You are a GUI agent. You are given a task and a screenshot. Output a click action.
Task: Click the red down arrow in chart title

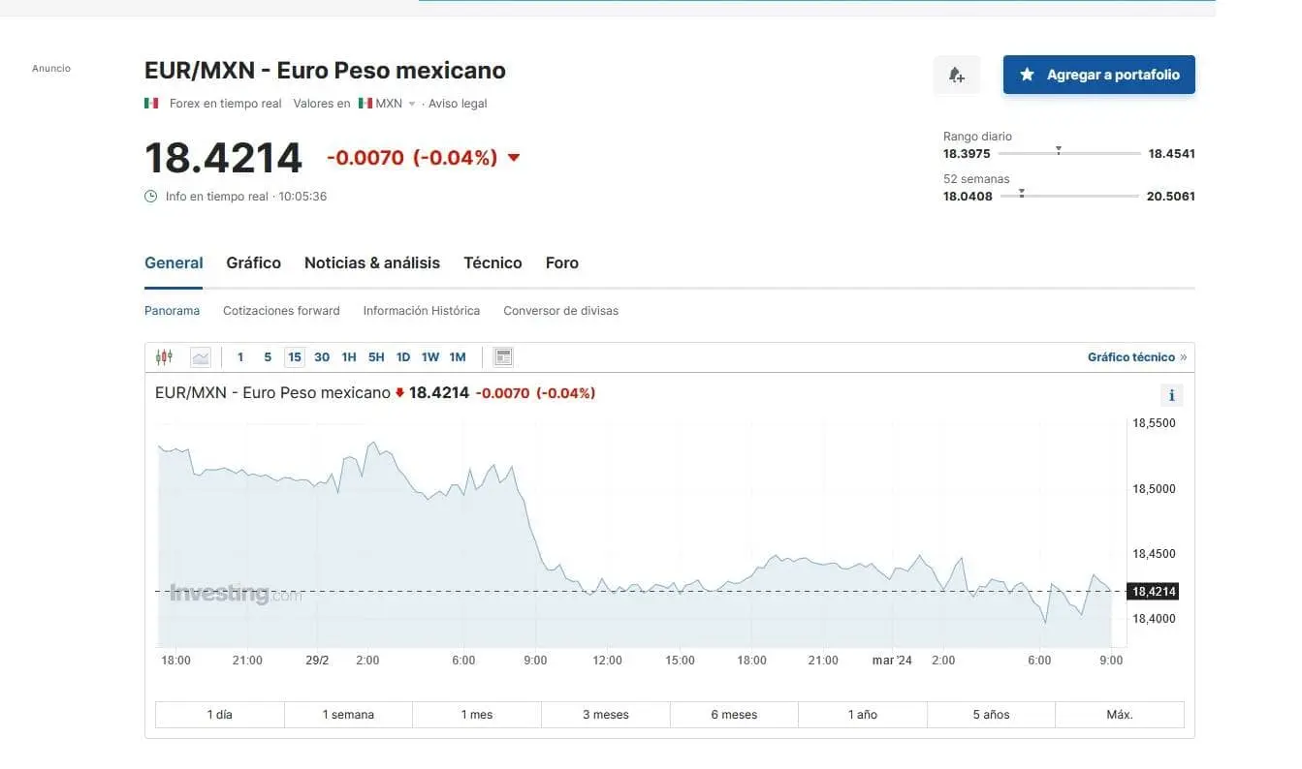click(x=399, y=393)
